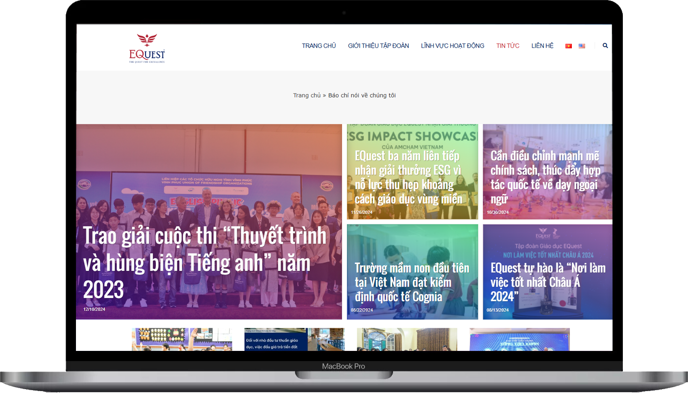Click the EQuest logo in the header
Image resolution: width=688 pixels, height=395 pixels.
(147, 49)
